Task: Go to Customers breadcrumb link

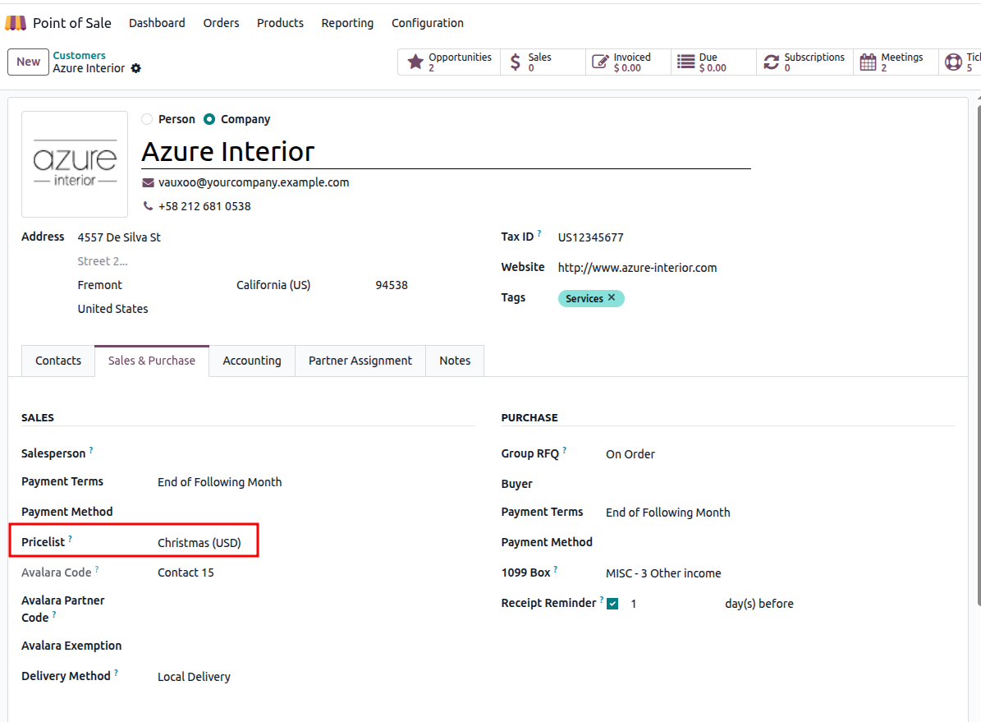Action: (80, 56)
